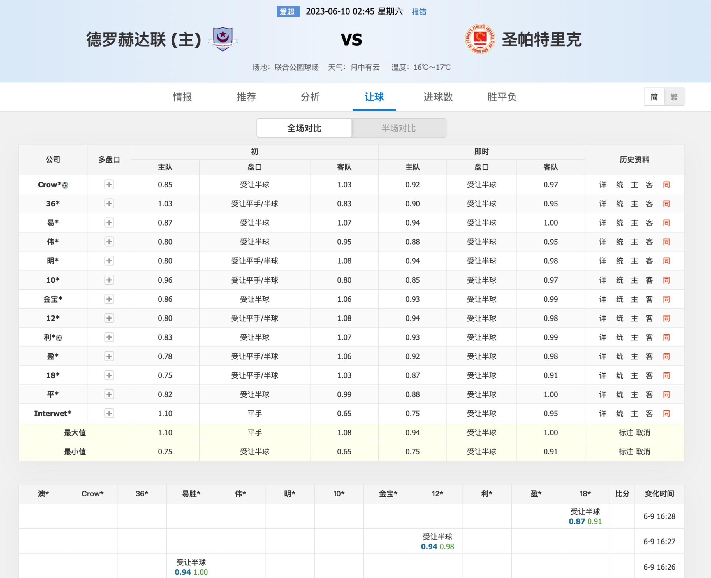Expand multi-handicap plus for 明* row
The height and width of the screenshot is (578, 711).
coord(109,261)
